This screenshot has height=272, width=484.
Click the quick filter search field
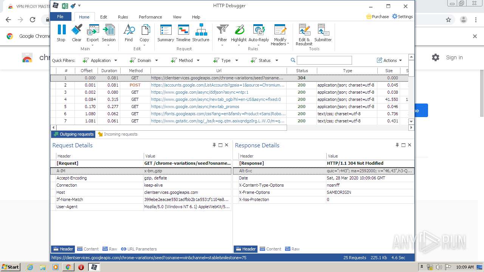point(324,60)
